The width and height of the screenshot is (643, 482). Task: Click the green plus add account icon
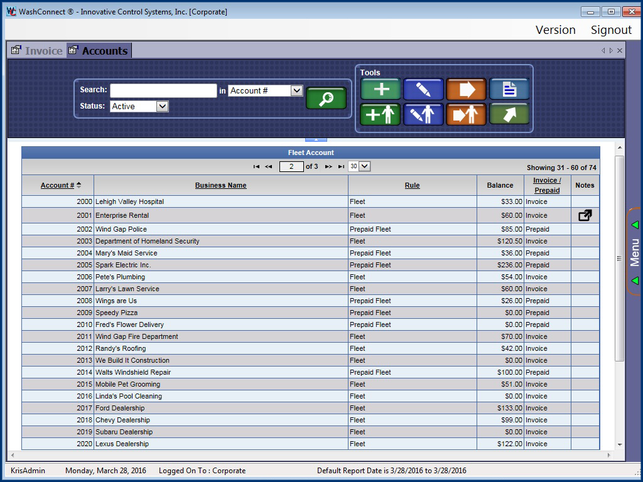(x=381, y=89)
